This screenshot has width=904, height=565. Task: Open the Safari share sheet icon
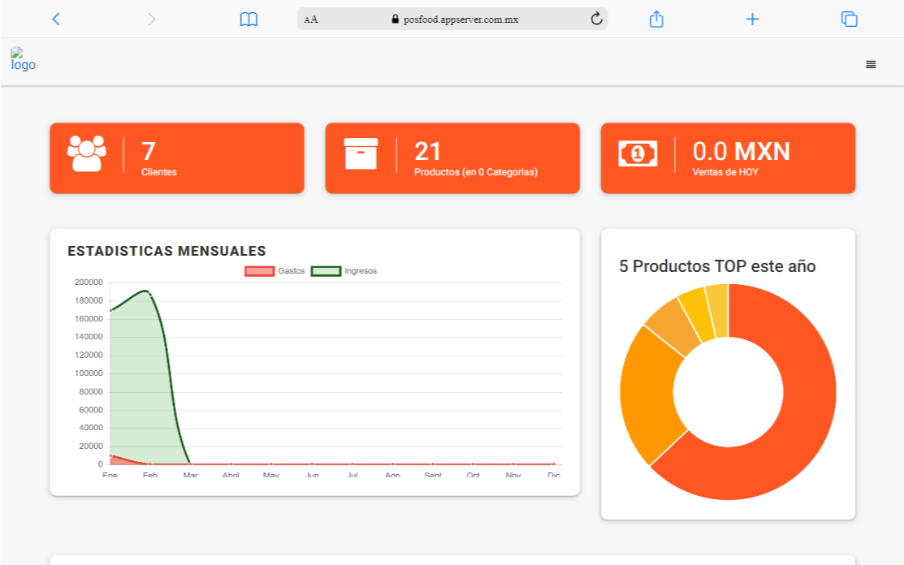[656, 19]
